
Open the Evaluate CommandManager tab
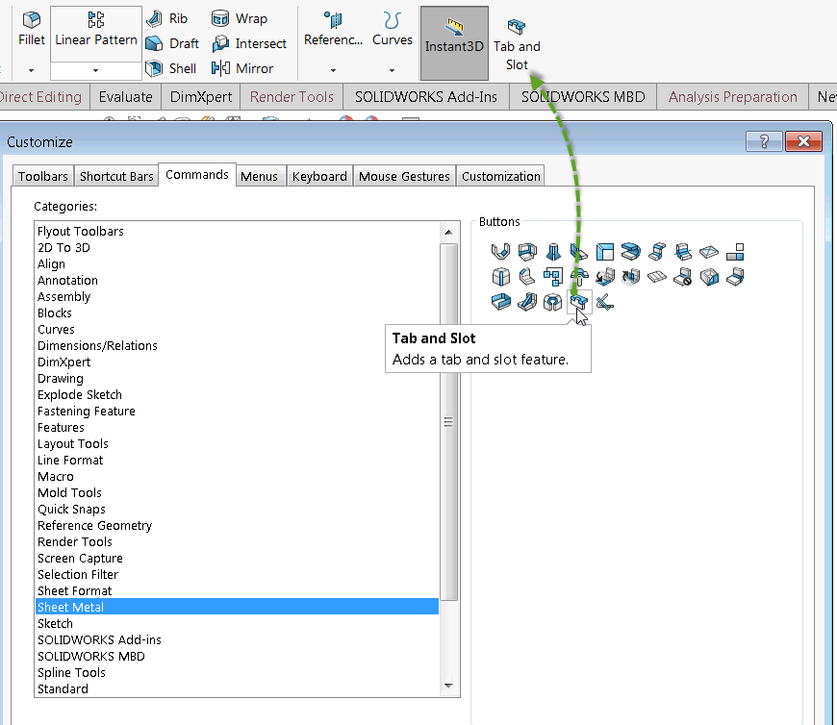tap(125, 96)
